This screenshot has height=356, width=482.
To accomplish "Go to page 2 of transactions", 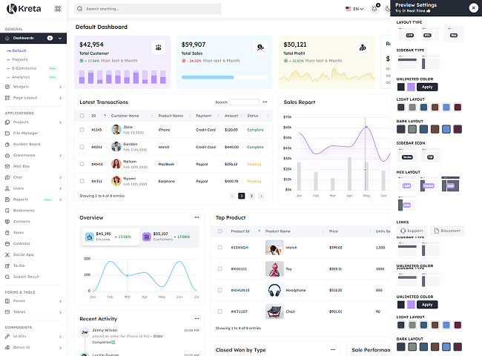I will click(x=251, y=196).
